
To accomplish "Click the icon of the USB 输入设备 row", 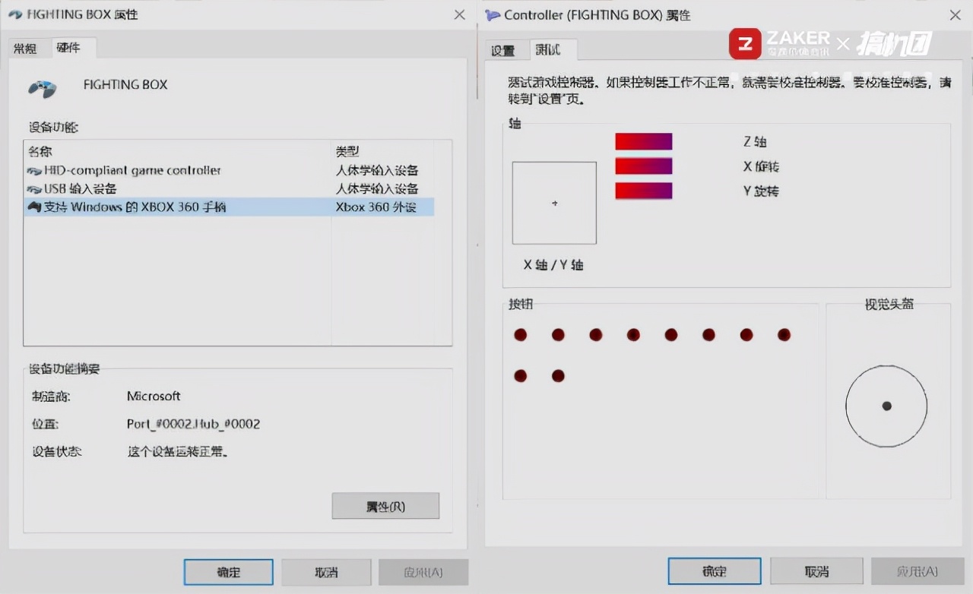I will [34, 189].
